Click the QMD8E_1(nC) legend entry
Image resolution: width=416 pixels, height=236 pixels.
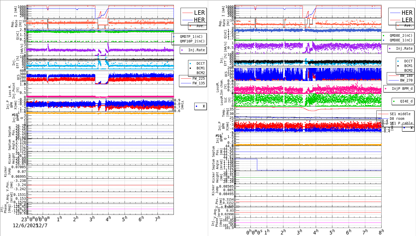401,40
